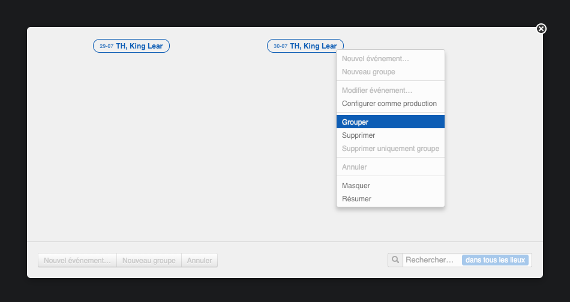Click Résumer in the context menu
The image size is (570, 302).
(357, 199)
